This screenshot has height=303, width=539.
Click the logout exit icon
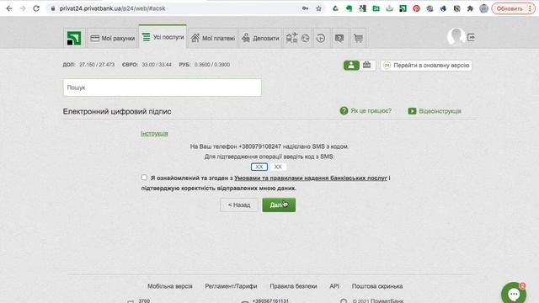click(x=472, y=37)
